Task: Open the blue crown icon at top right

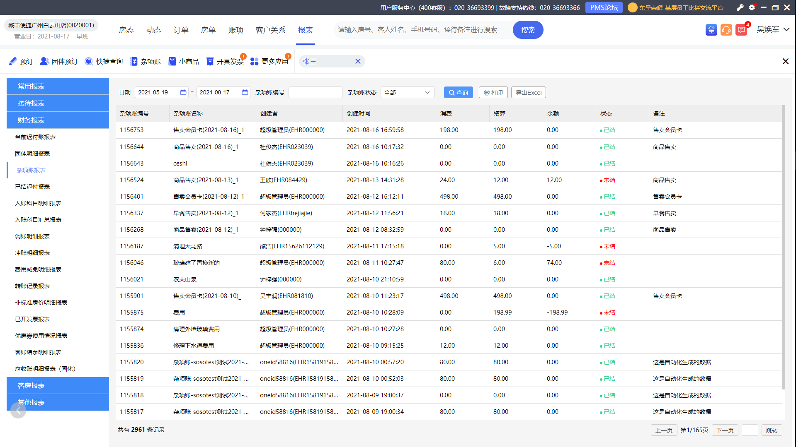Action: coord(711,30)
